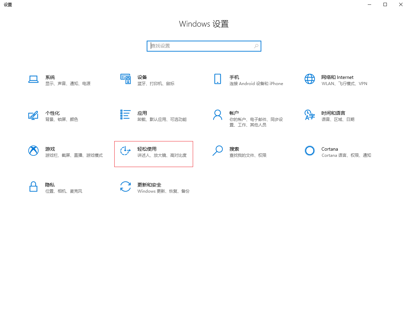Screen dimensions: 408x317
Task: Click the 系统 laptop icon
Action: click(33, 79)
